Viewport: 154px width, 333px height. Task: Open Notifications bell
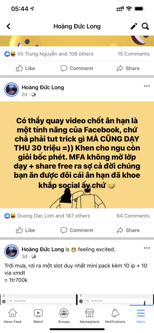[x=115, y=316]
